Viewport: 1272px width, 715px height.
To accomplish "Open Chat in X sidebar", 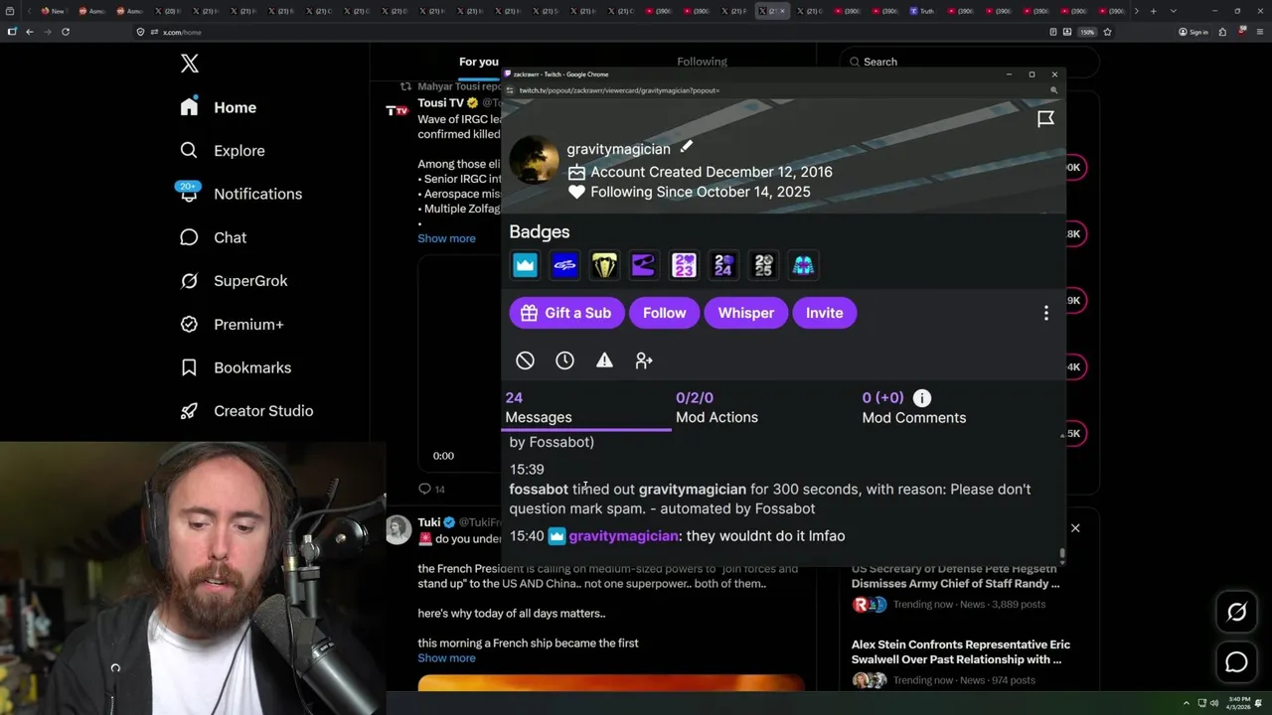I will coord(213,237).
